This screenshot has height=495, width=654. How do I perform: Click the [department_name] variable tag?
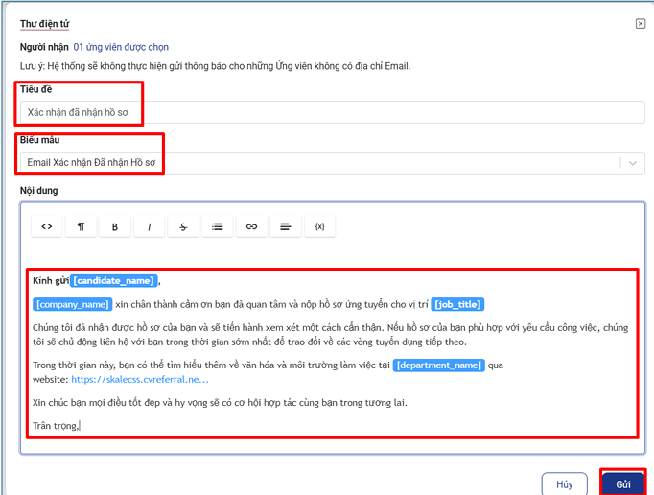click(x=438, y=365)
